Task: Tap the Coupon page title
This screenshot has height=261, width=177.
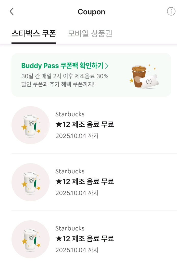Action: point(91,12)
